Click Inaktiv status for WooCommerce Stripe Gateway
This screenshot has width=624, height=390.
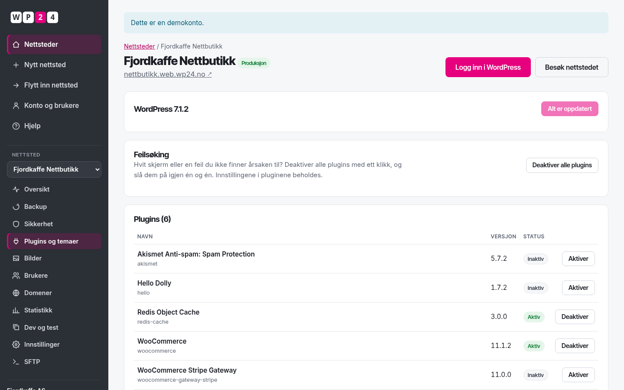coord(536,375)
